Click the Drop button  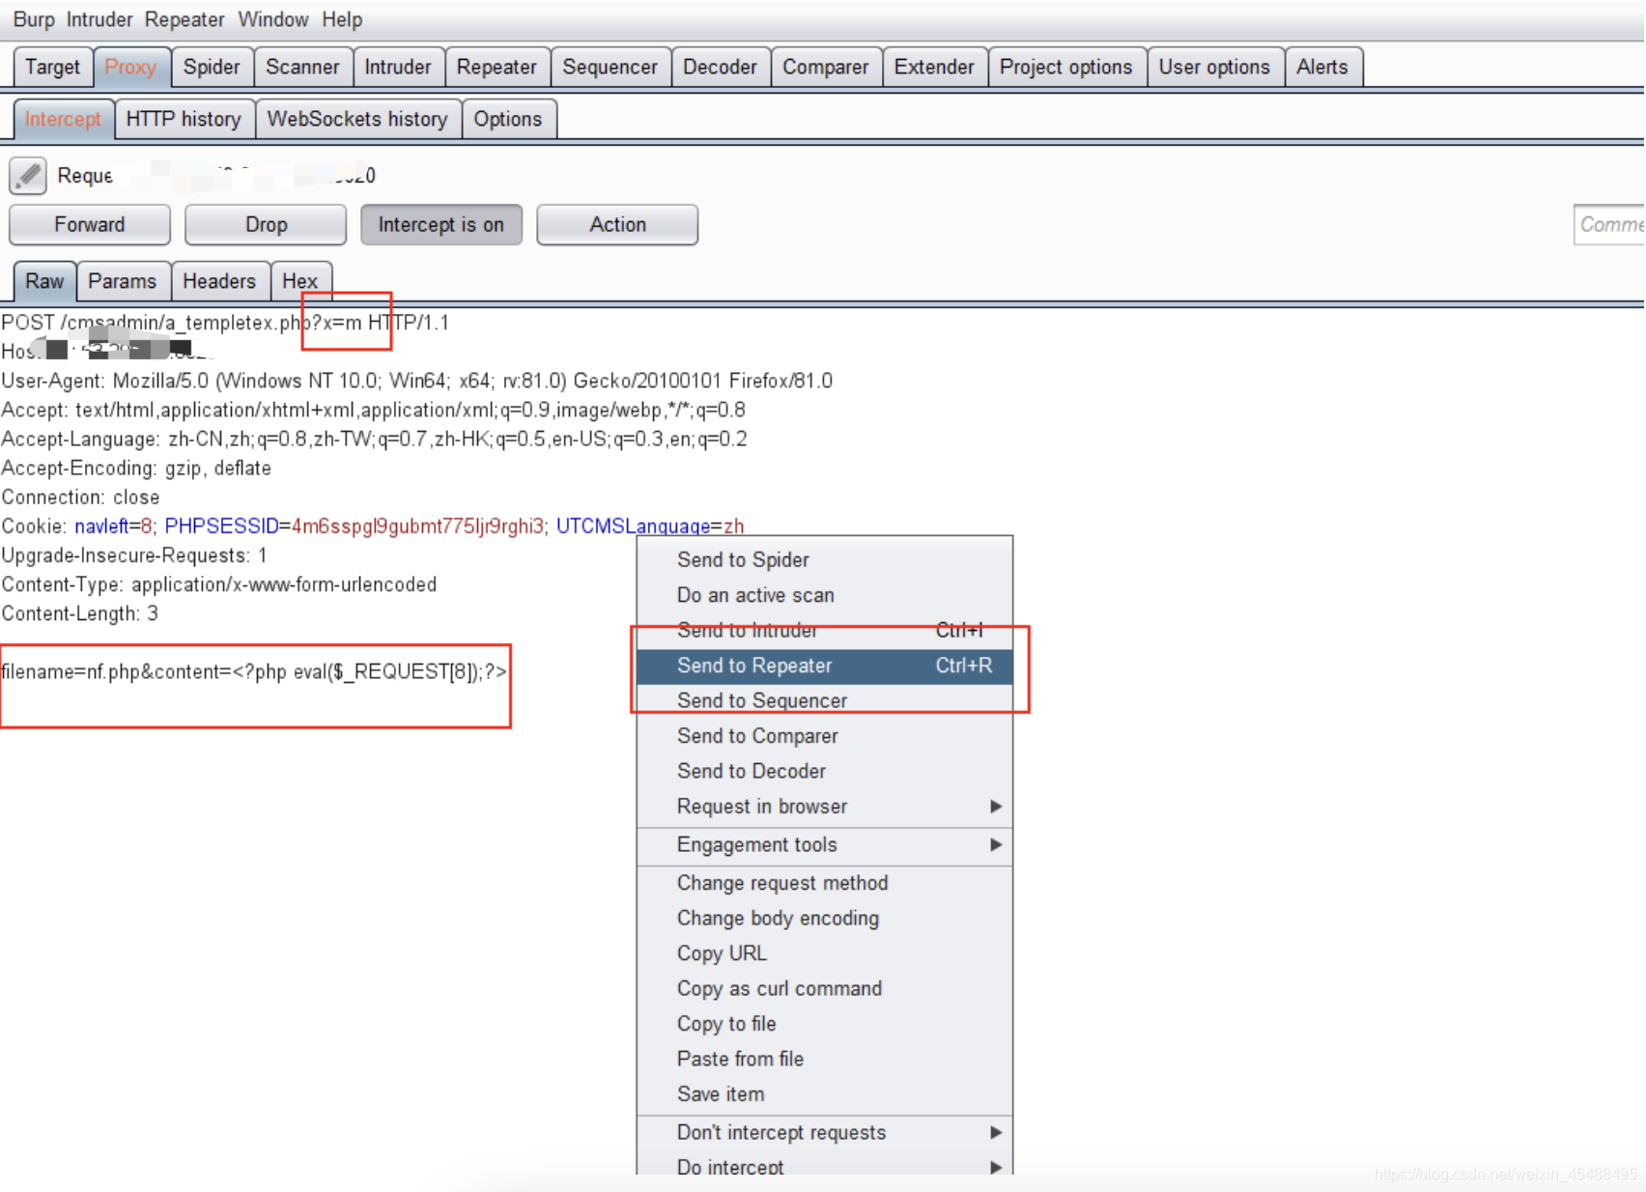click(266, 225)
